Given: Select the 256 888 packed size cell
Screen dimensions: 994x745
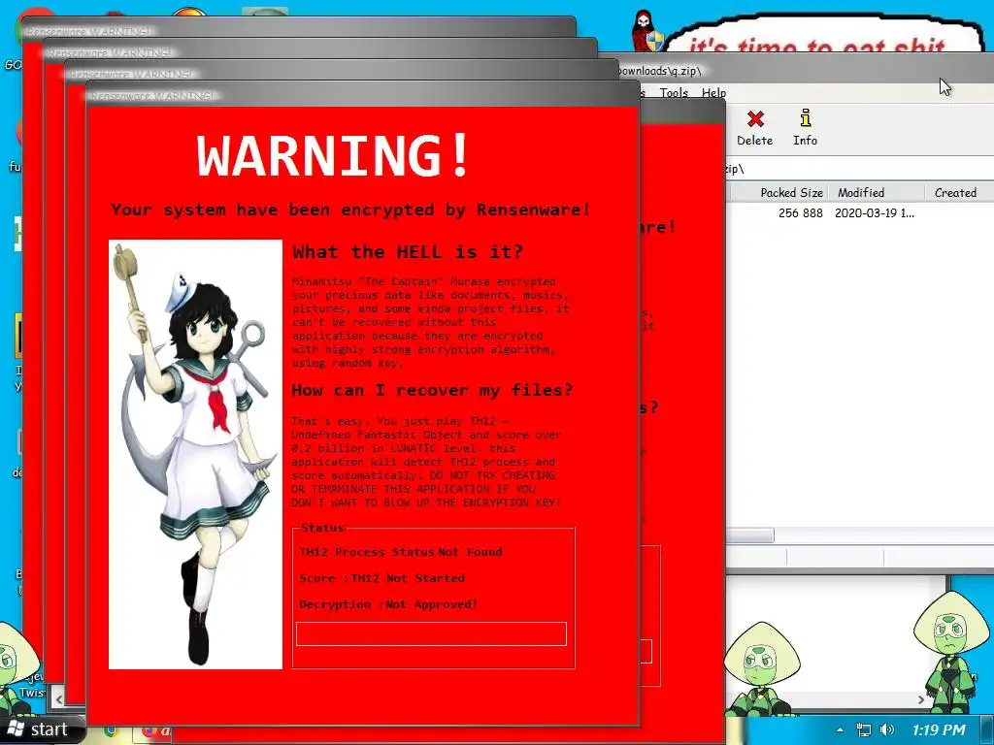Looking at the screenshot, I should point(800,213).
